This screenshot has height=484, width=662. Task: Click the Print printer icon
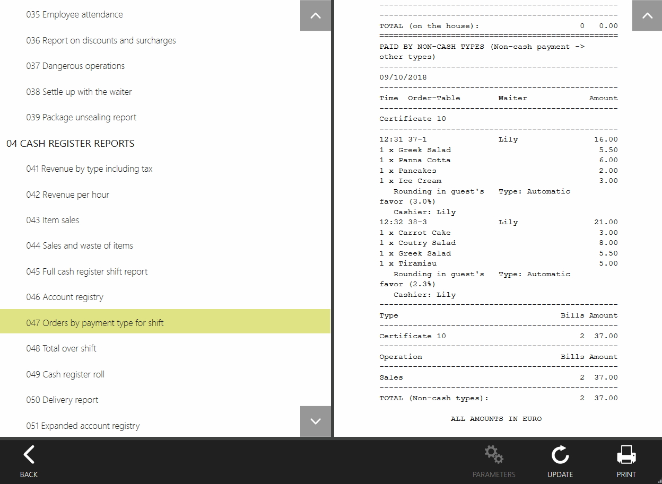(x=626, y=455)
